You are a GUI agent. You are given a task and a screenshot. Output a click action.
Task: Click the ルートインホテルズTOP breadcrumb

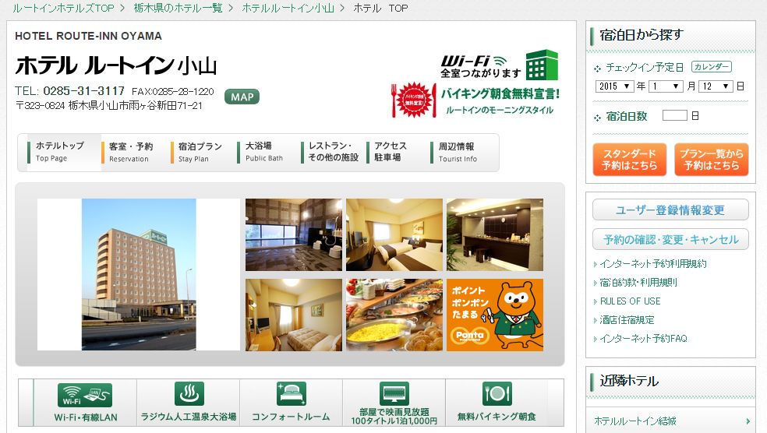click(x=63, y=8)
